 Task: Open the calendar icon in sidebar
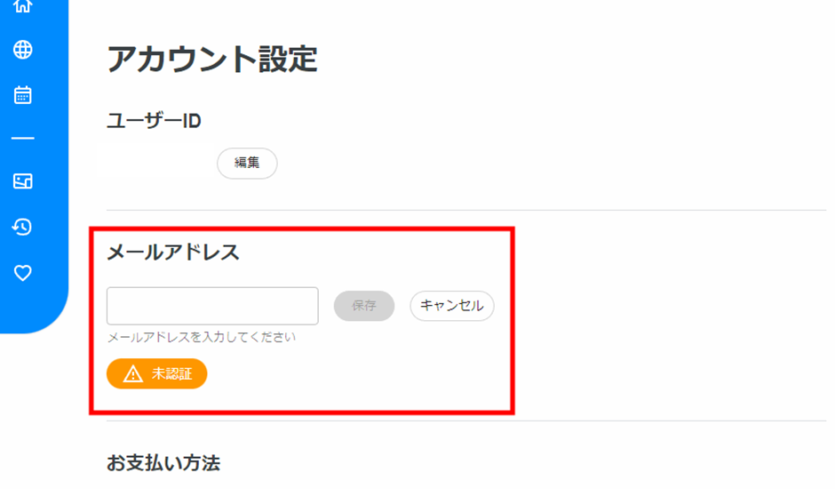[23, 95]
